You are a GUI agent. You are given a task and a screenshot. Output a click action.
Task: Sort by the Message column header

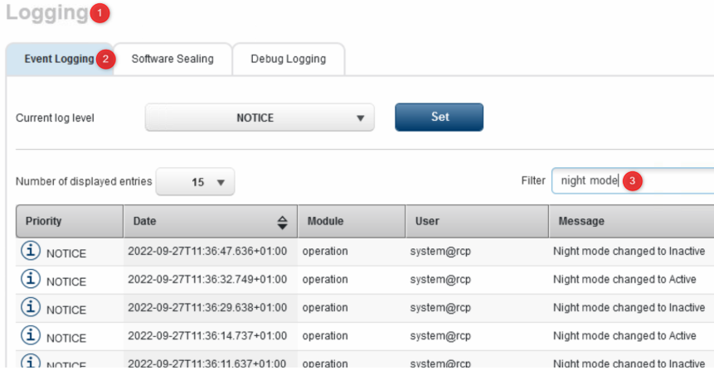click(x=632, y=221)
